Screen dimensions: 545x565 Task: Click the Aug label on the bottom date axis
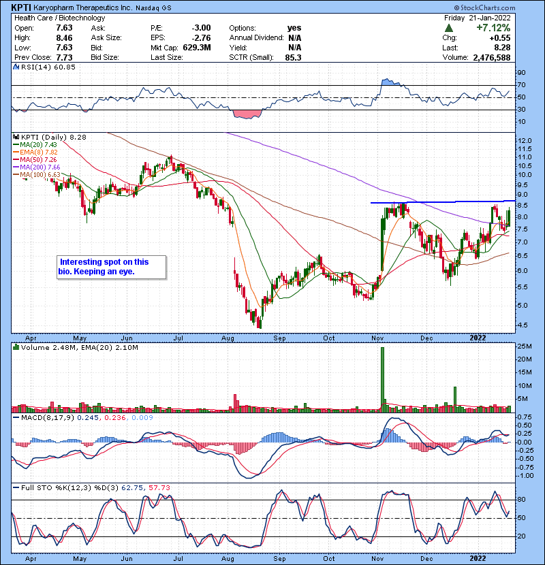point(228,558)
